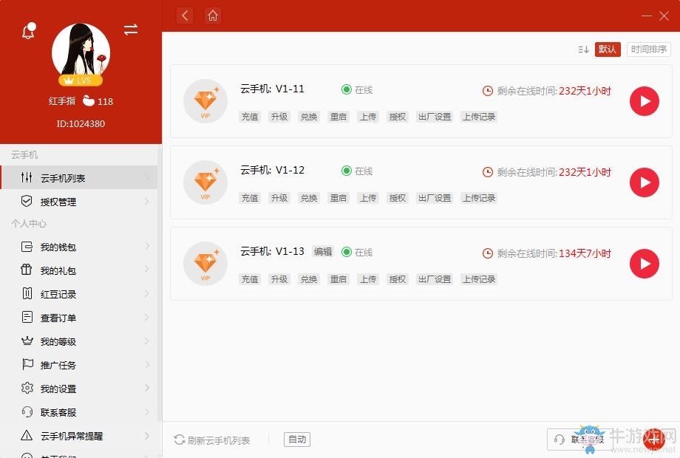Start cloud phone V1-13 with play button

(645, 264)
